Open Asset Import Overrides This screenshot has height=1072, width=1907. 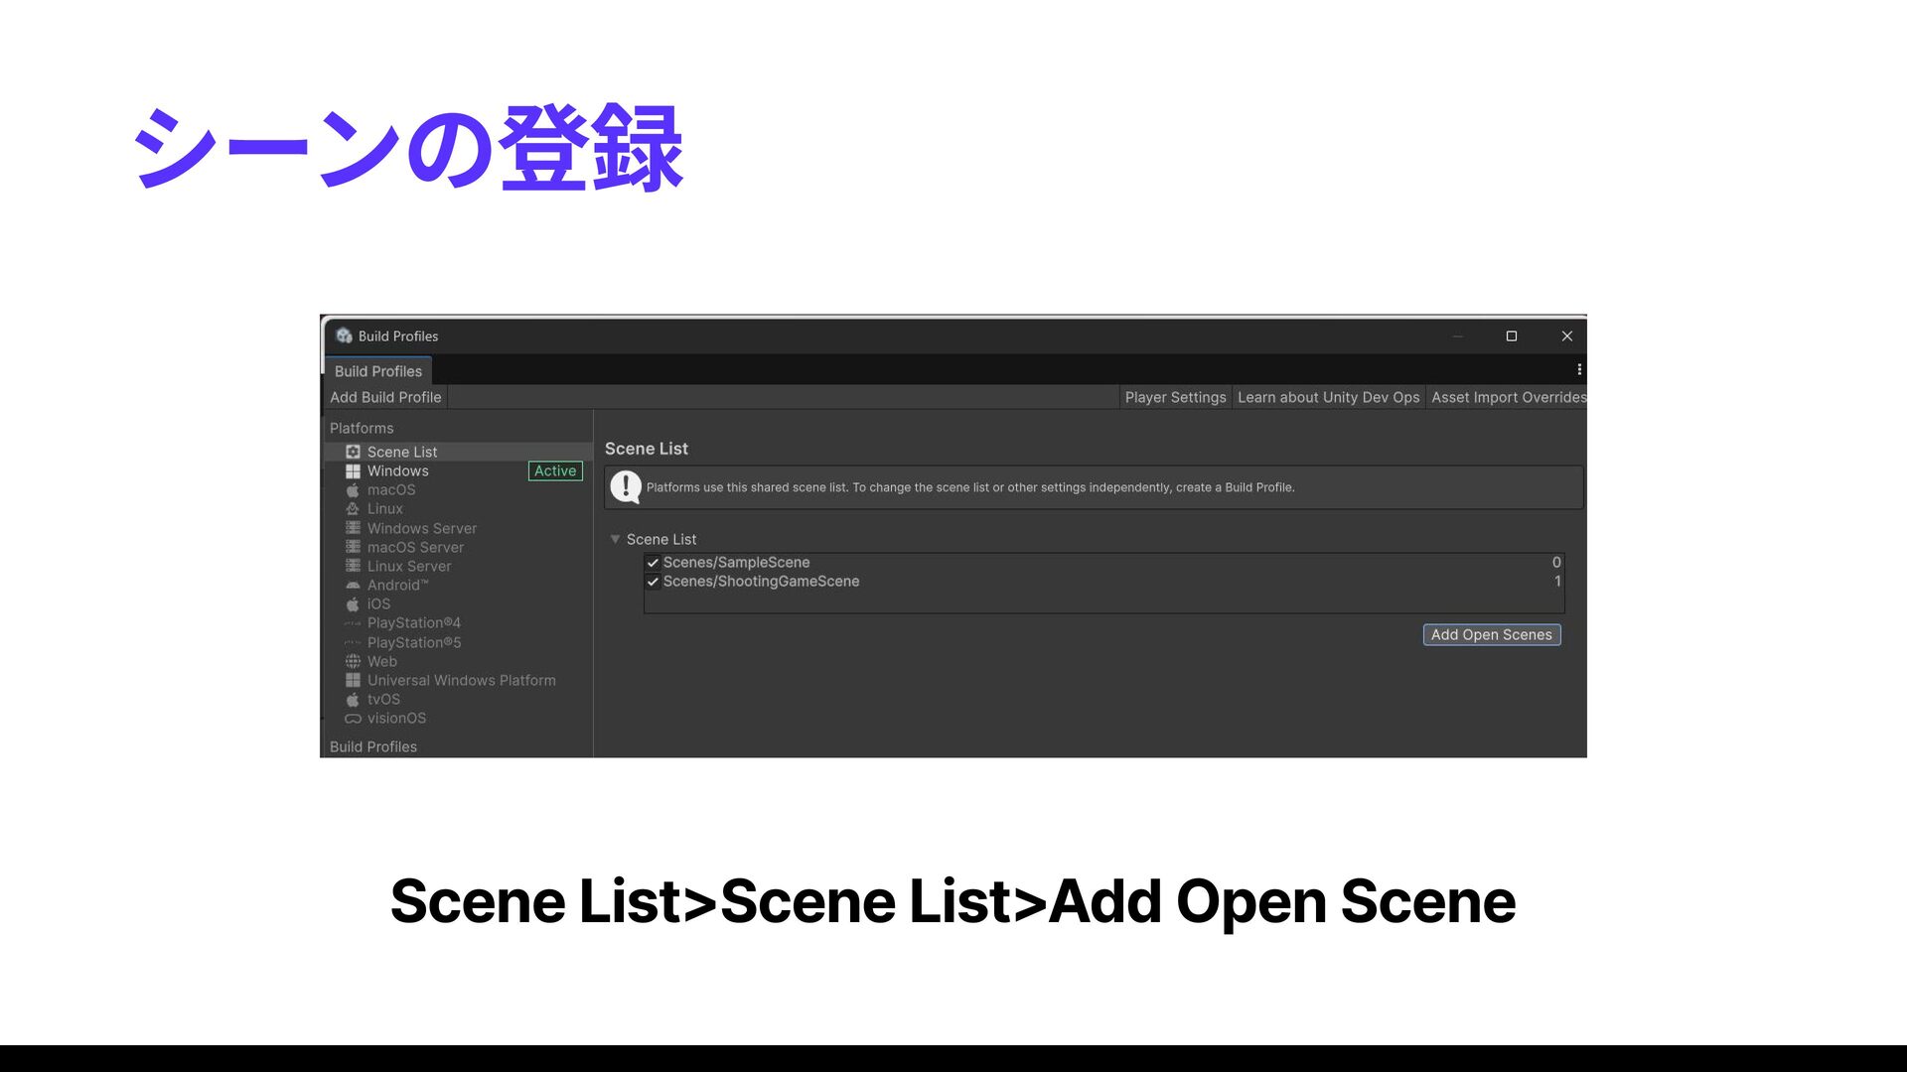(1507, 397)
